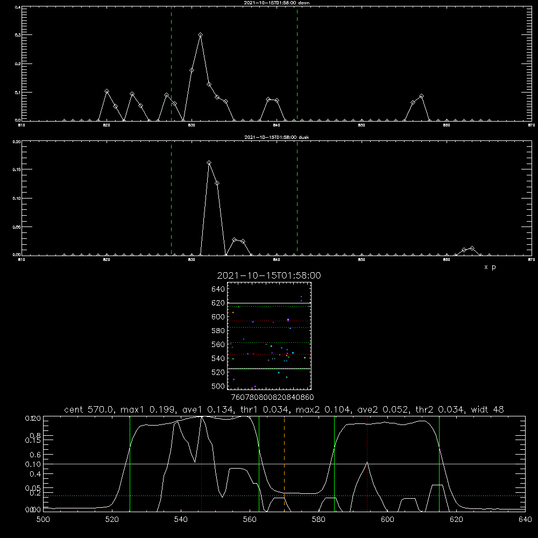Click the '0.15' y-axis label of dusk plot

click(17, 169)
